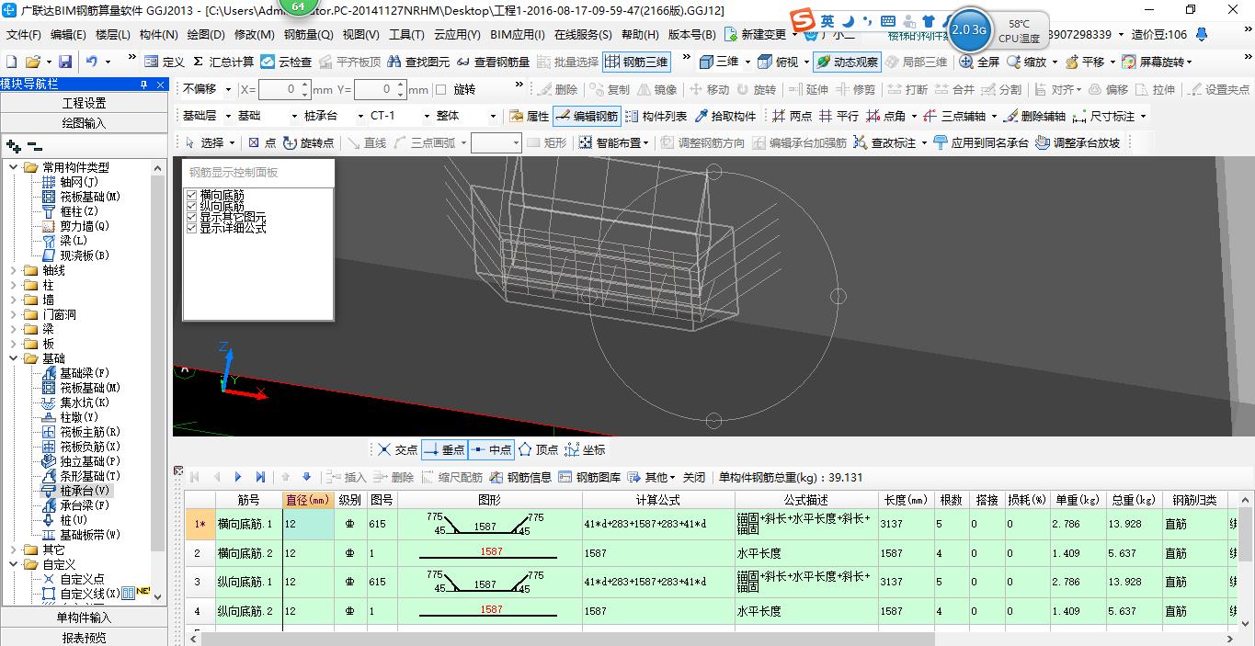Expand 轴线 tree node

pyautogui.click(x=14, y=270)
